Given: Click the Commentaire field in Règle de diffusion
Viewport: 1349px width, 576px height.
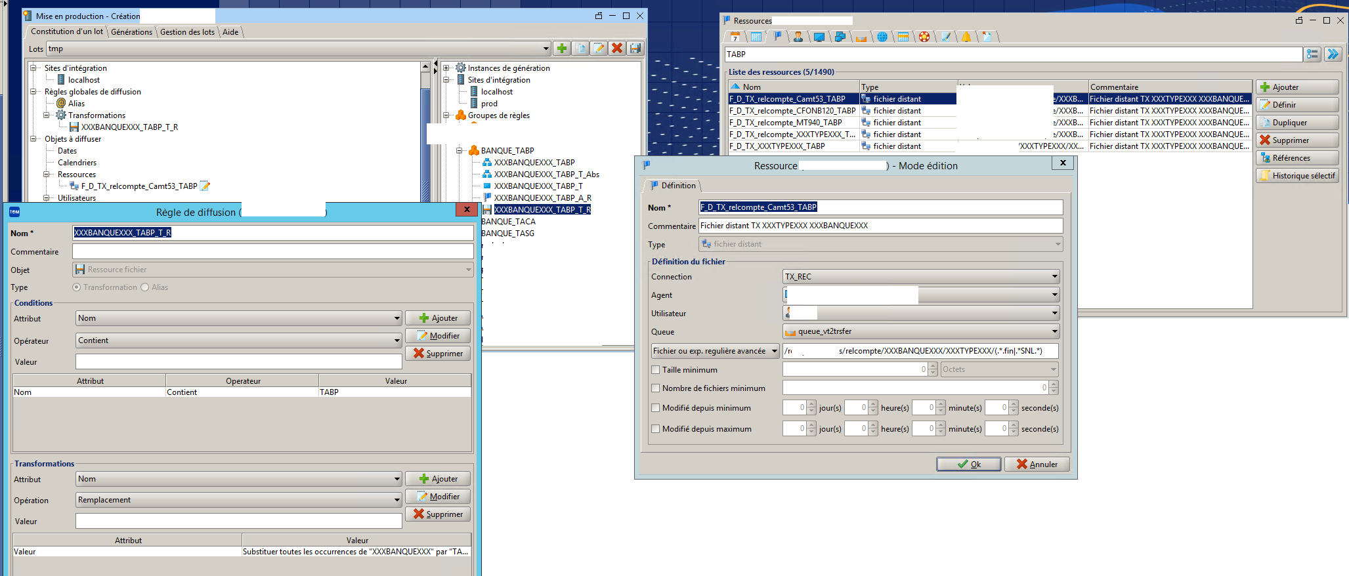Looking at the screenshot, I should [272, 251].
